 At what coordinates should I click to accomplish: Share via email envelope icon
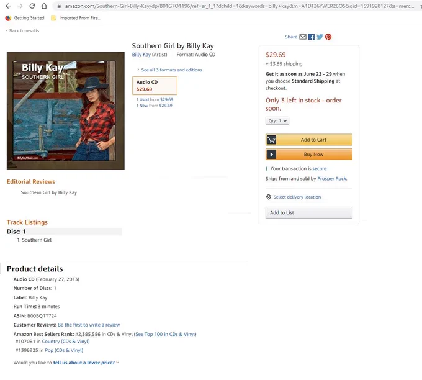tap(303, 37)
